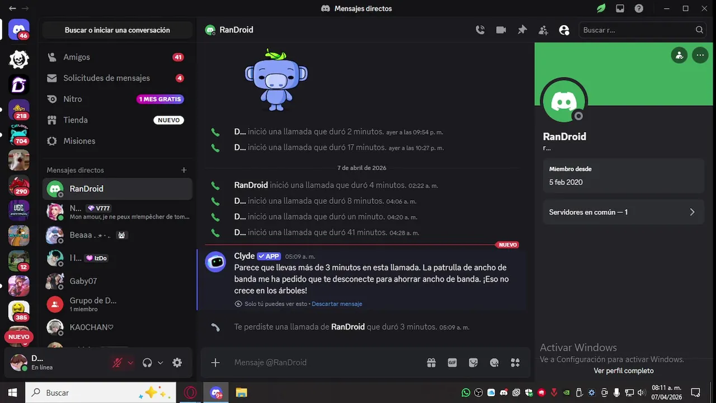
Task: Select RanDroid conversation in DM list
Action: pos(117,189)
